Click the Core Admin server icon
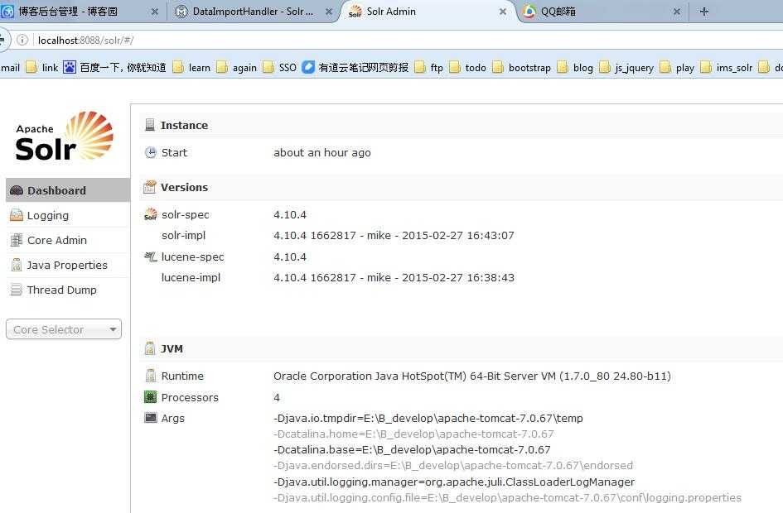This screenshot has width=783, height=513. click(17, 240)
